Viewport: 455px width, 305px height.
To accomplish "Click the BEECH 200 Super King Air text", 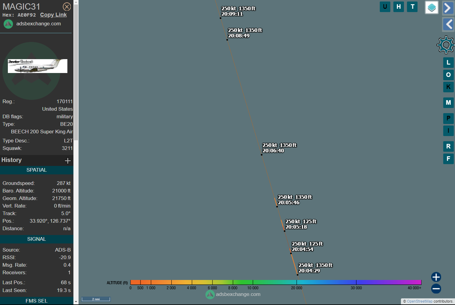I will point(42,132).
